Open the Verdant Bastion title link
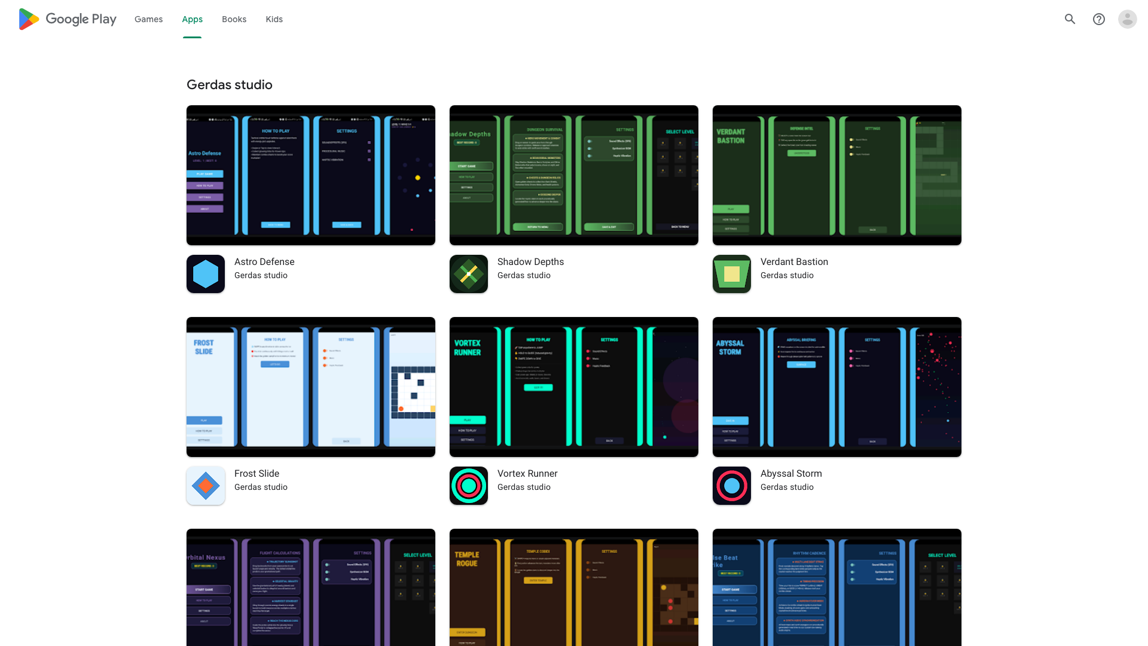This screenshot has width=1148, height=646. pos(794,262)
